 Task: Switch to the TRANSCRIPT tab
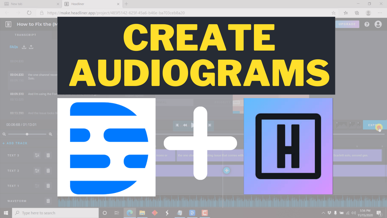(25, 35)
